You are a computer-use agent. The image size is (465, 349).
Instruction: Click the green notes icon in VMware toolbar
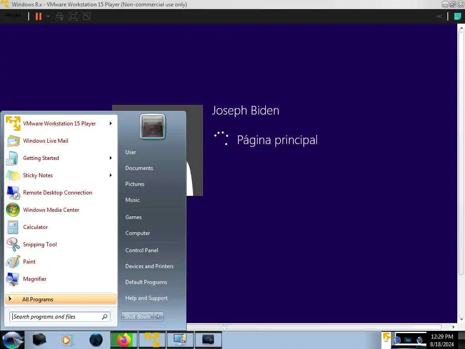[x=458, y=16]
